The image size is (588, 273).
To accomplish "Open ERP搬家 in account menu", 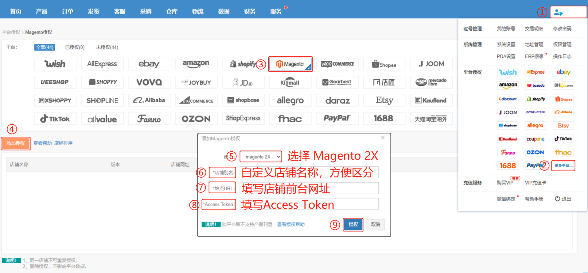I will pos(534,56).
